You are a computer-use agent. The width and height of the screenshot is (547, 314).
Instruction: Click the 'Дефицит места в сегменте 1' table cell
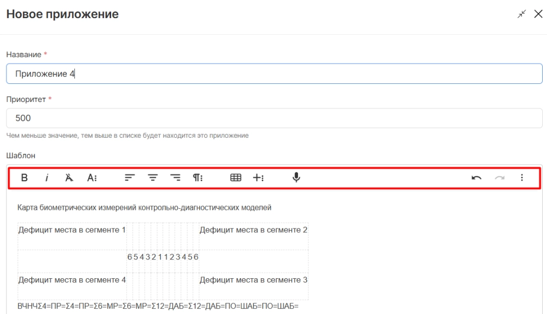72,230
